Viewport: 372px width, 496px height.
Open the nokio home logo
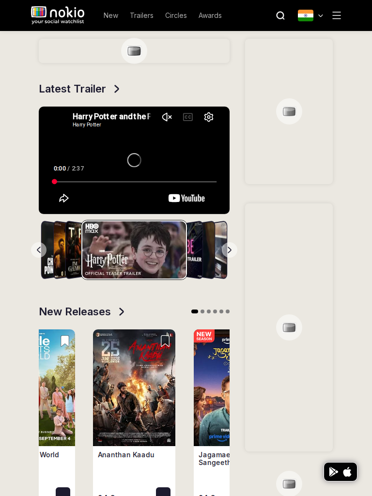[x=58, y=15]
